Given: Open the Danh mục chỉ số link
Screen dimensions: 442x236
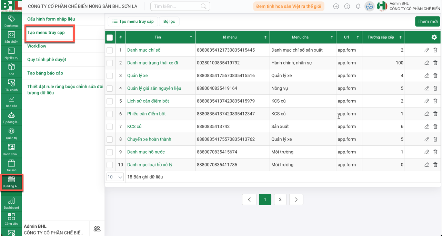Looking at the screenshot, I should (144, 50).
